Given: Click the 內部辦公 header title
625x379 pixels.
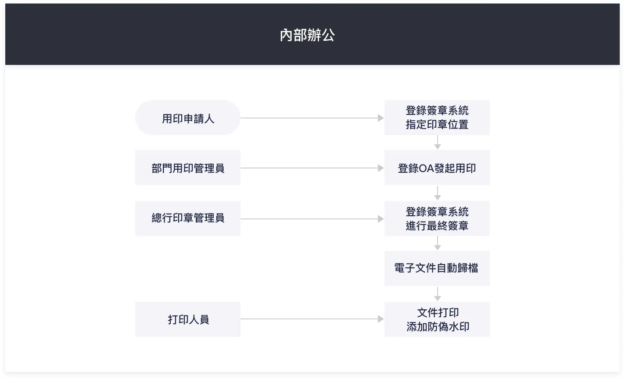Looking at the screenshot, I should click(x=307, y=35).
